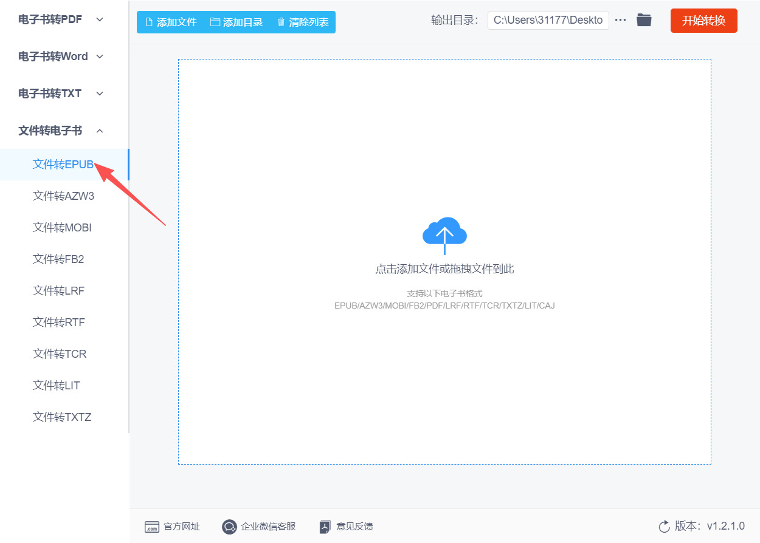Image resolution: width=760 pixels, height=543 pixels.
Task: Click the 添加文件 button
Action: [171, 22]
